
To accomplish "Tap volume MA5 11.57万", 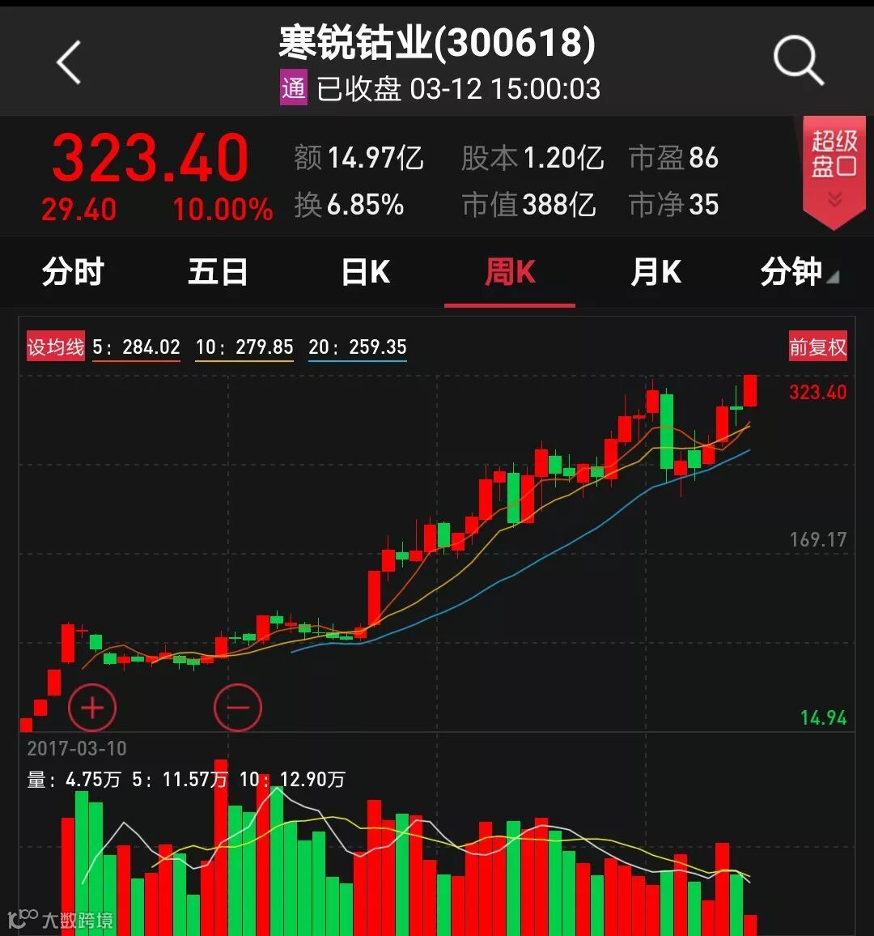I will click(x=195, y=779).
